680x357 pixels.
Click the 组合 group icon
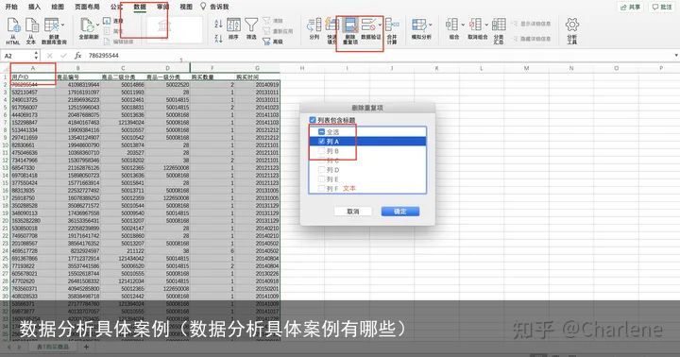click(x=451, y=25)
